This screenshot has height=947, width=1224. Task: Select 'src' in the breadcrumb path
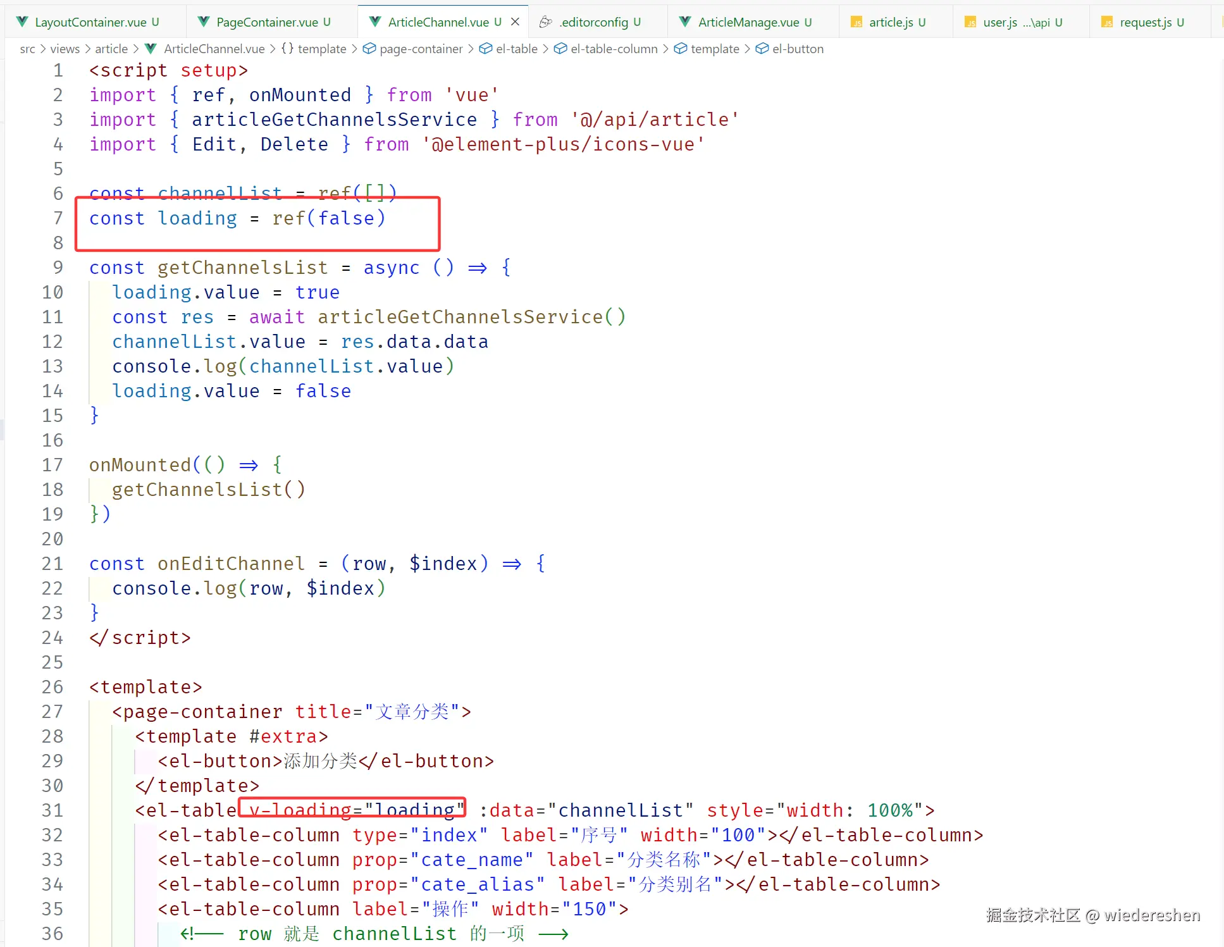pyautogui.click(x=27, y=49)
